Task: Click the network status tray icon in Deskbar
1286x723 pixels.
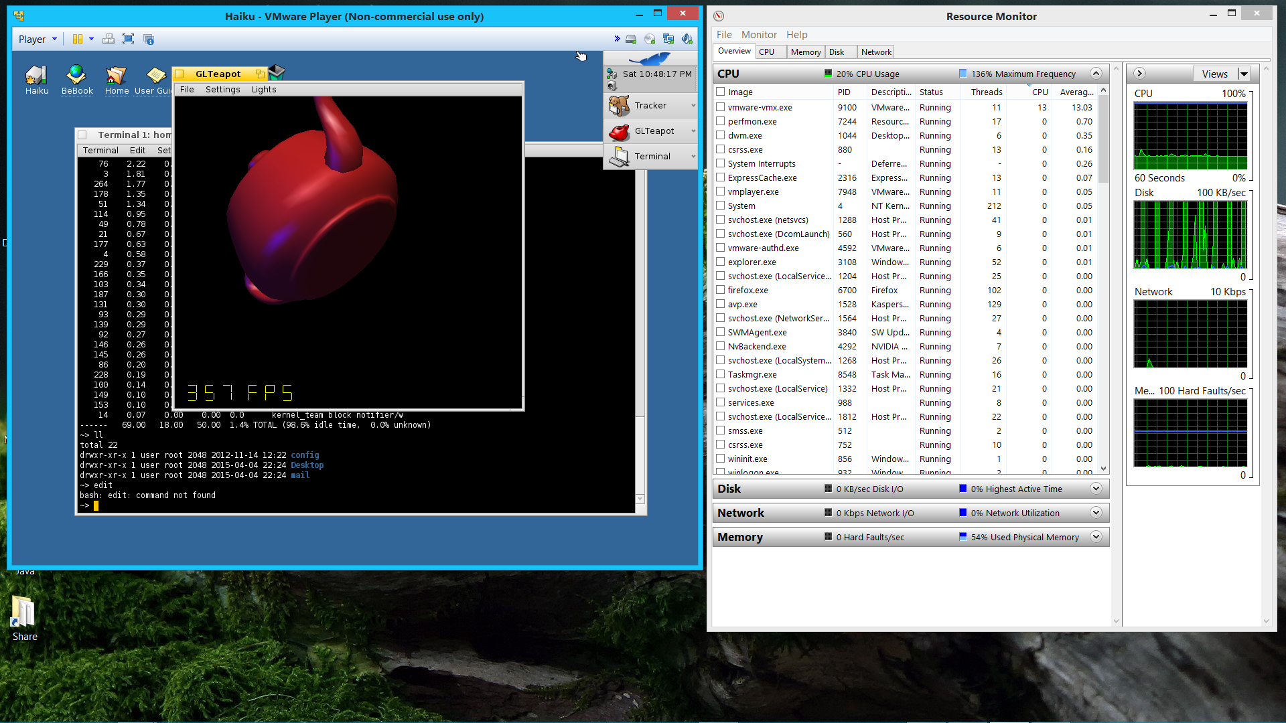Action: point(612,74)
